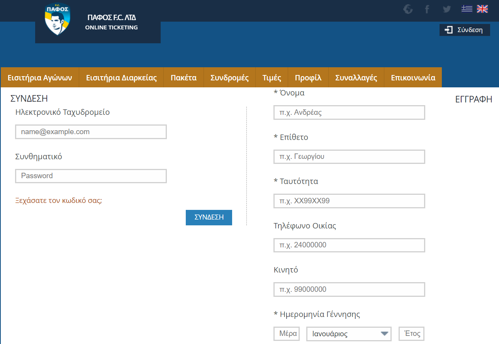Switch language to English UK flag
This screenshot has height=344, width=499.
(x=482, y=9)
